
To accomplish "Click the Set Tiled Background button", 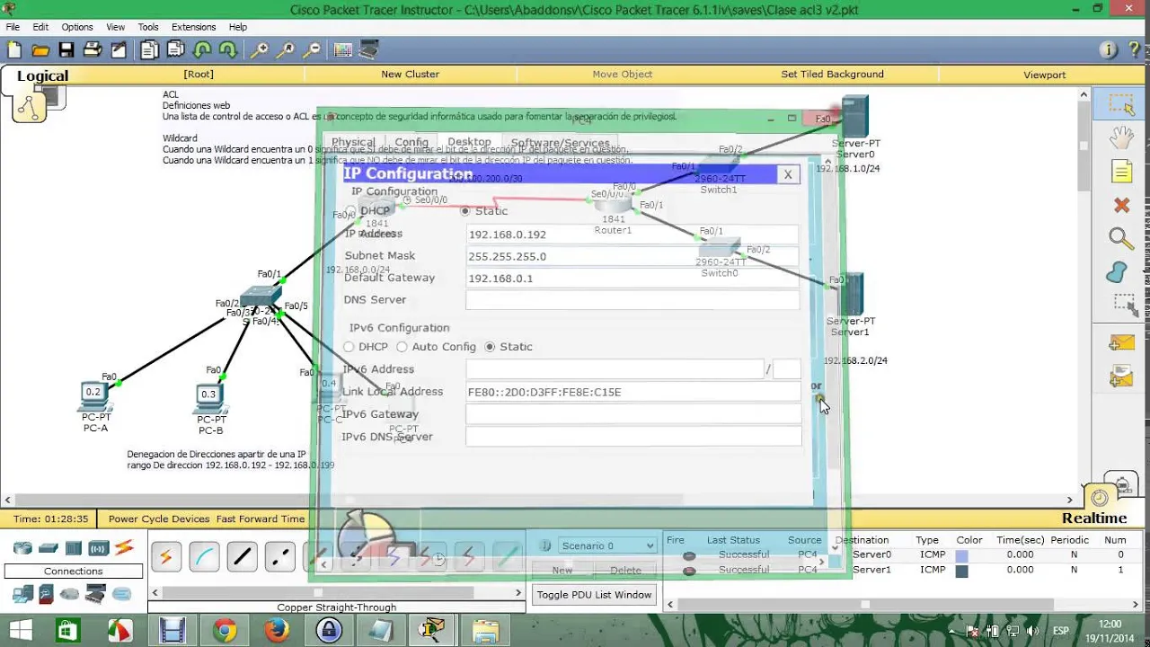I will (x=832, y=75).
